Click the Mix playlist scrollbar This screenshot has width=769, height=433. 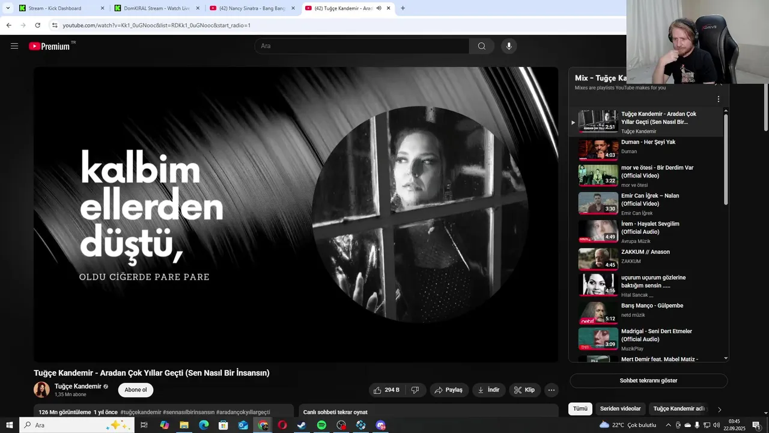point(726,159)
